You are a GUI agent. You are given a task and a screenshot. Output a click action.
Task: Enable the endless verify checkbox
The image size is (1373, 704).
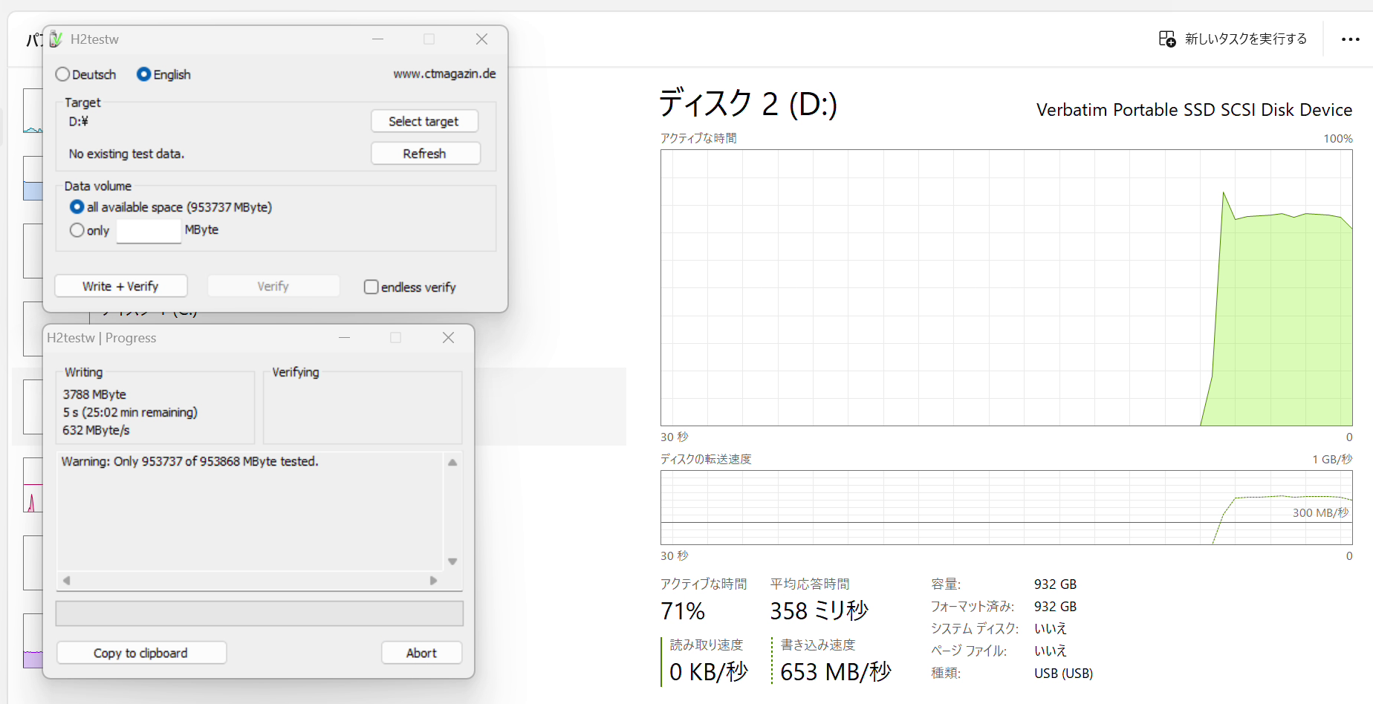[371, 287]
